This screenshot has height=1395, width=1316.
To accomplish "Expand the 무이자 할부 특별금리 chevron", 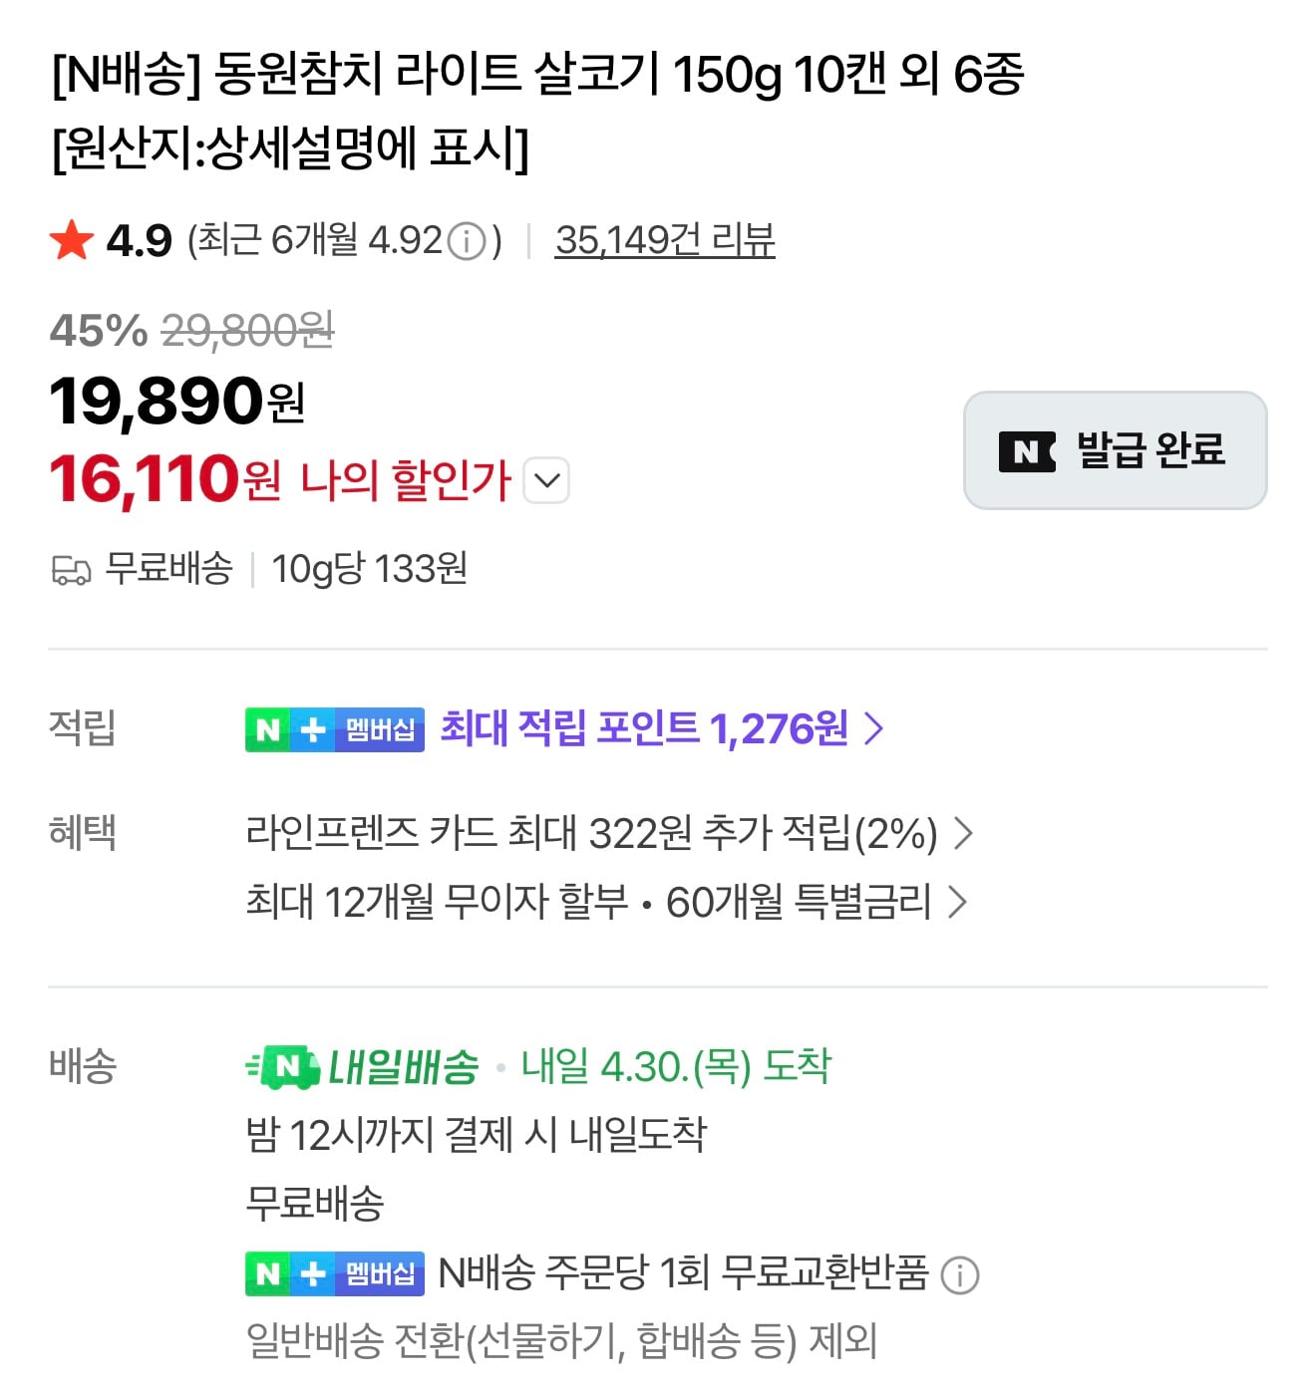I will (x=957, y=903).
